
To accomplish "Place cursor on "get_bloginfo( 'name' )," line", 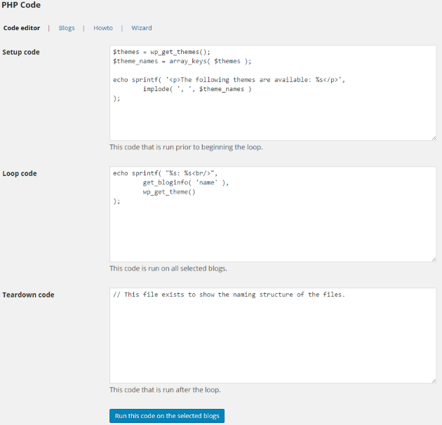I will click(x=186, y=182).
